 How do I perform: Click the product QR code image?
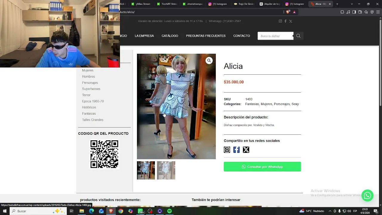click(104, 154)
